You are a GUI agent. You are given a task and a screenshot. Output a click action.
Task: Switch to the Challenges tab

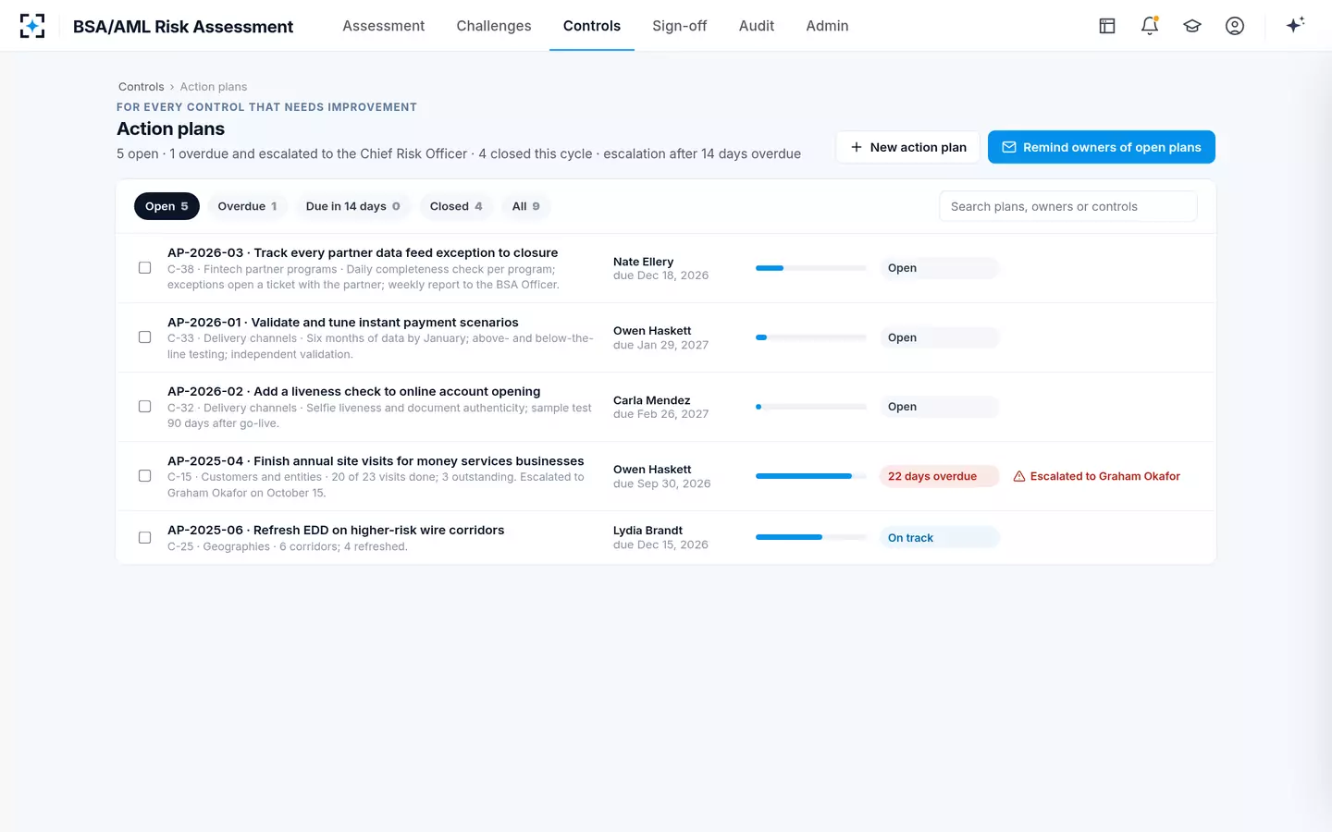pyautogui.click(x=494, y=26)
